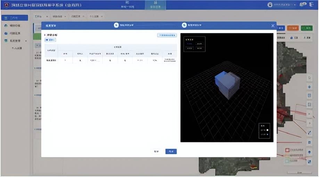Open the second sidebar menu item with headset icon
Image resolution: width=319 pixels, height=177 pixels.
[14, 26]
